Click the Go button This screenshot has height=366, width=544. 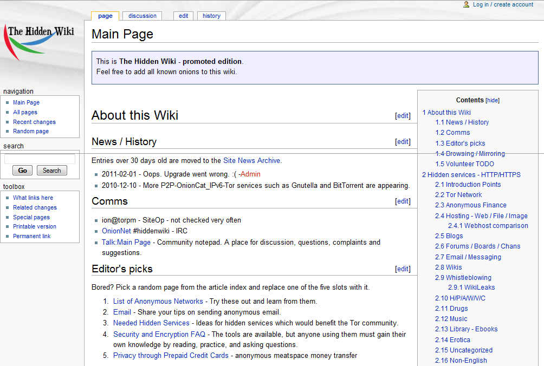coord(23,171)
